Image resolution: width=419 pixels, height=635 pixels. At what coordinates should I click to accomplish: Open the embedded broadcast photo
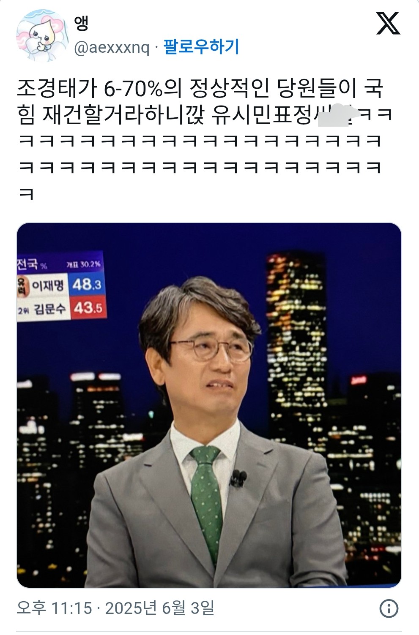pyautogui.click(x=209, y=405)
